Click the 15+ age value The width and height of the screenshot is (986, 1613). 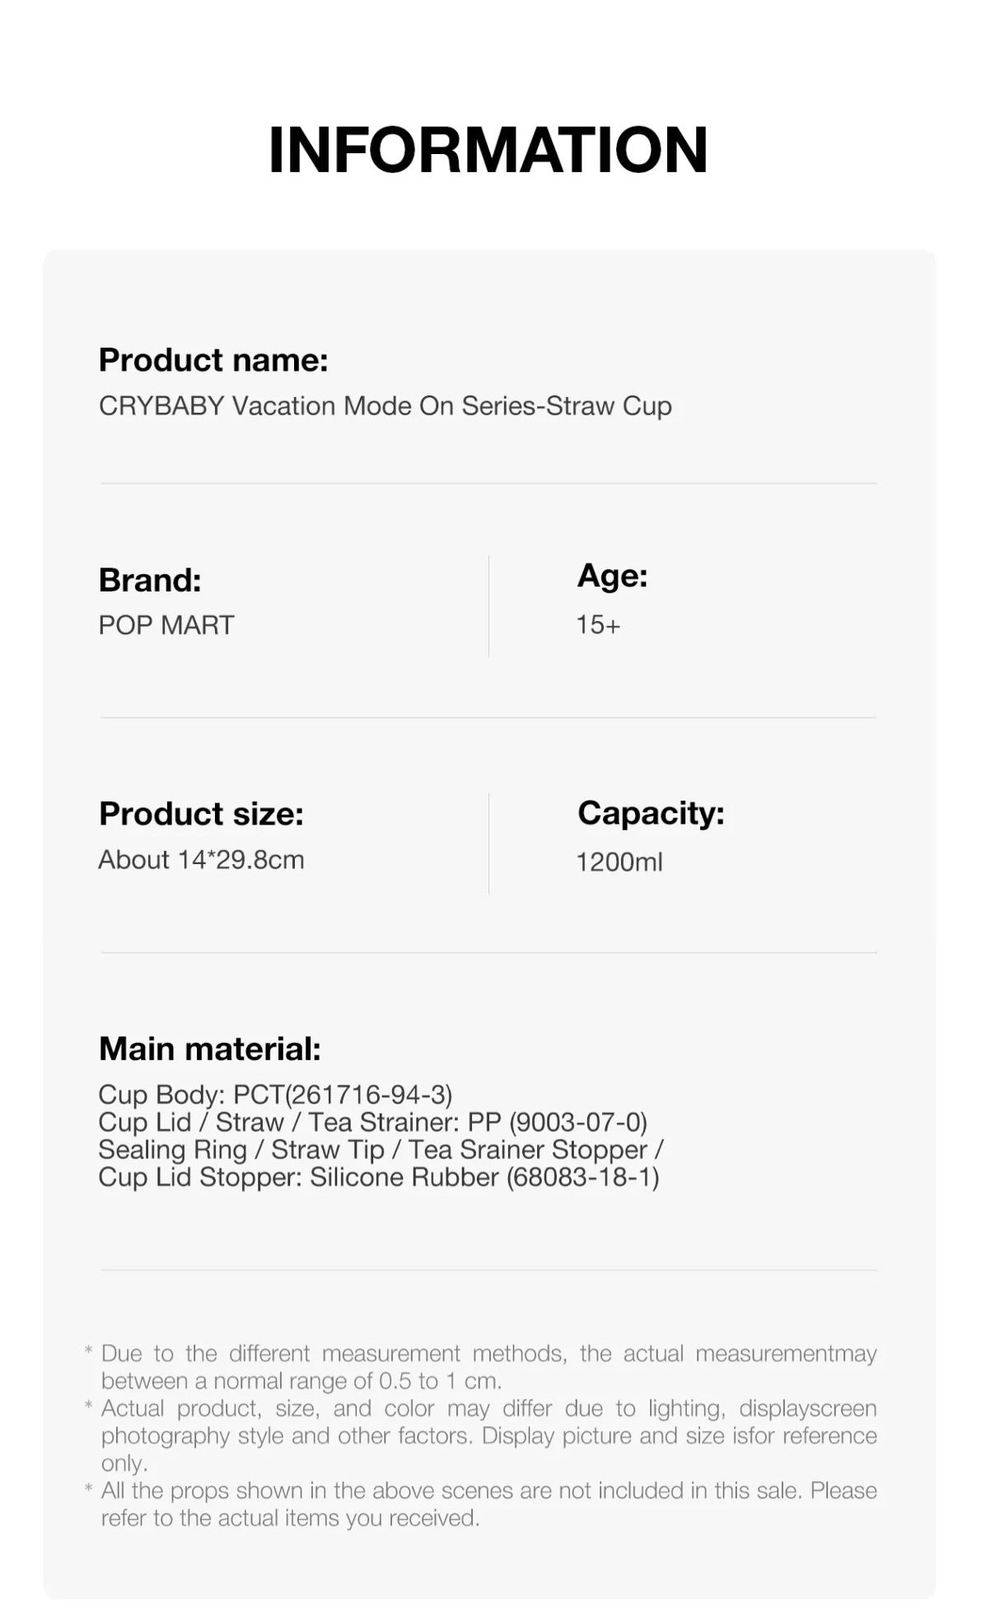598,625
